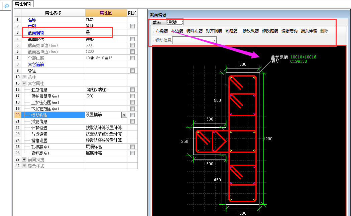Viewport: 351px width, 216px height.
Task: Click the 附加 column header
Action: point(132,13)
